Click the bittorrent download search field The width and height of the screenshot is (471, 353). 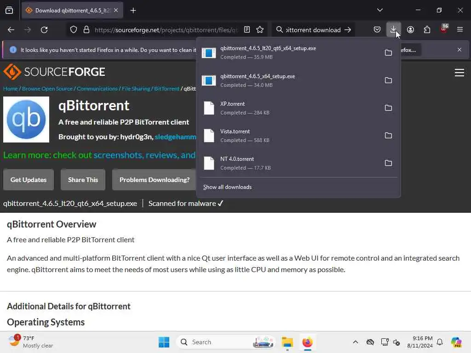click(313, 30)
